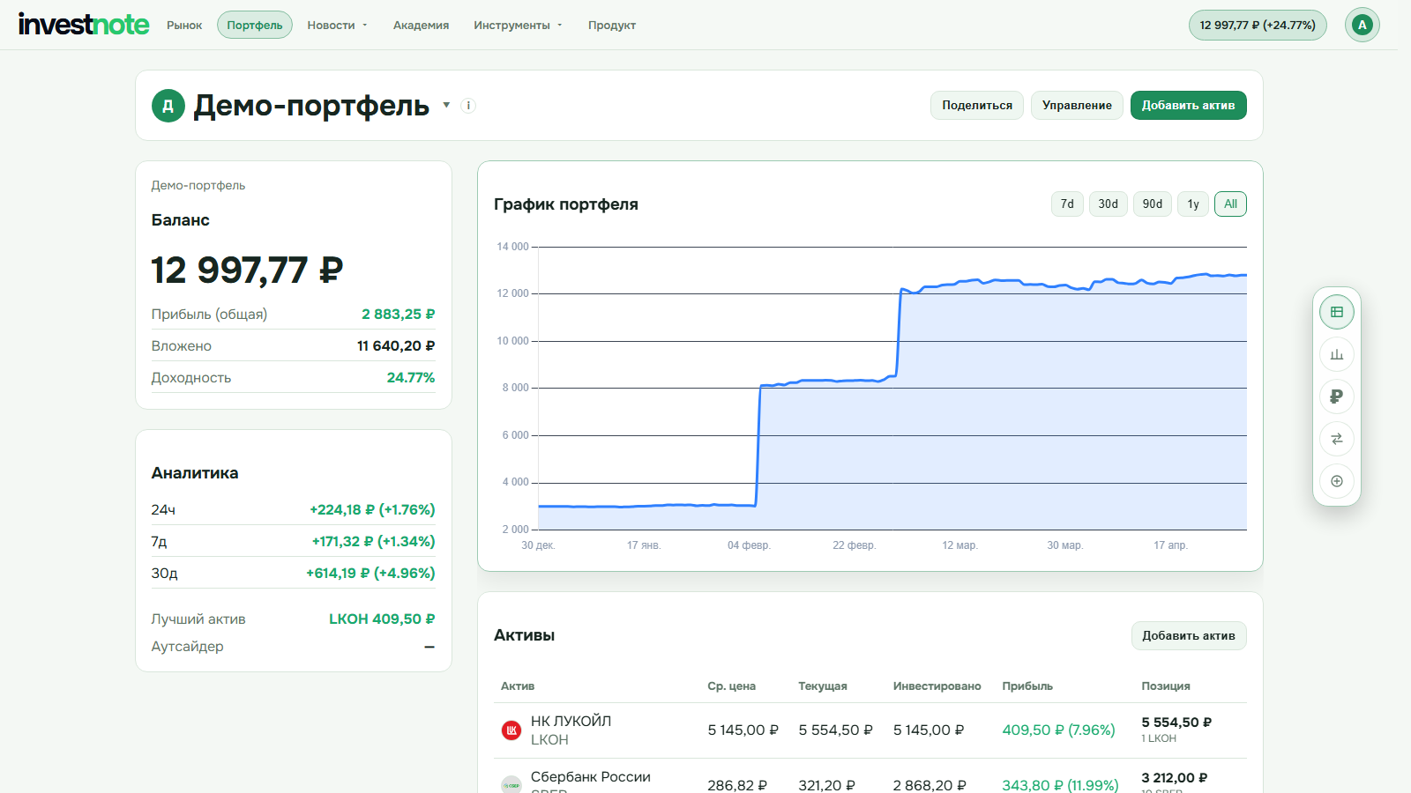
Task: Open the Портфель navigation tab
Action: [255, 25]
